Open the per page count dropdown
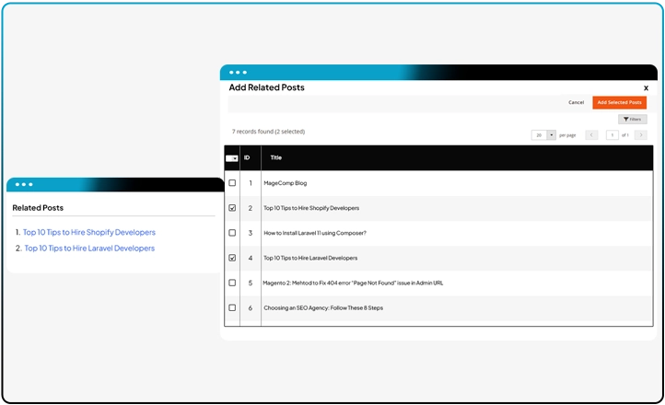This screenshot has height=405, width=665. pos(552,135)
